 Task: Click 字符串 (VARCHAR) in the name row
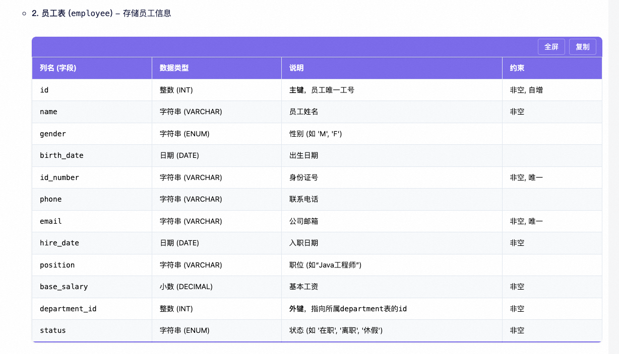pyautogui.click(x=217, y=112)
